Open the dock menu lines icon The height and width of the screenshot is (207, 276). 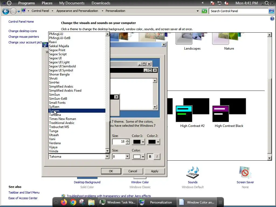coord(220,202)
